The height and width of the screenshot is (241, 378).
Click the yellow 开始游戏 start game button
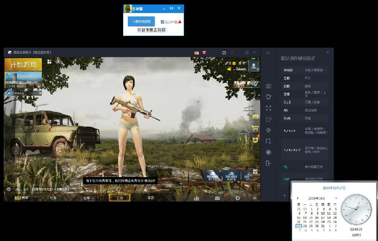point(23,64)
